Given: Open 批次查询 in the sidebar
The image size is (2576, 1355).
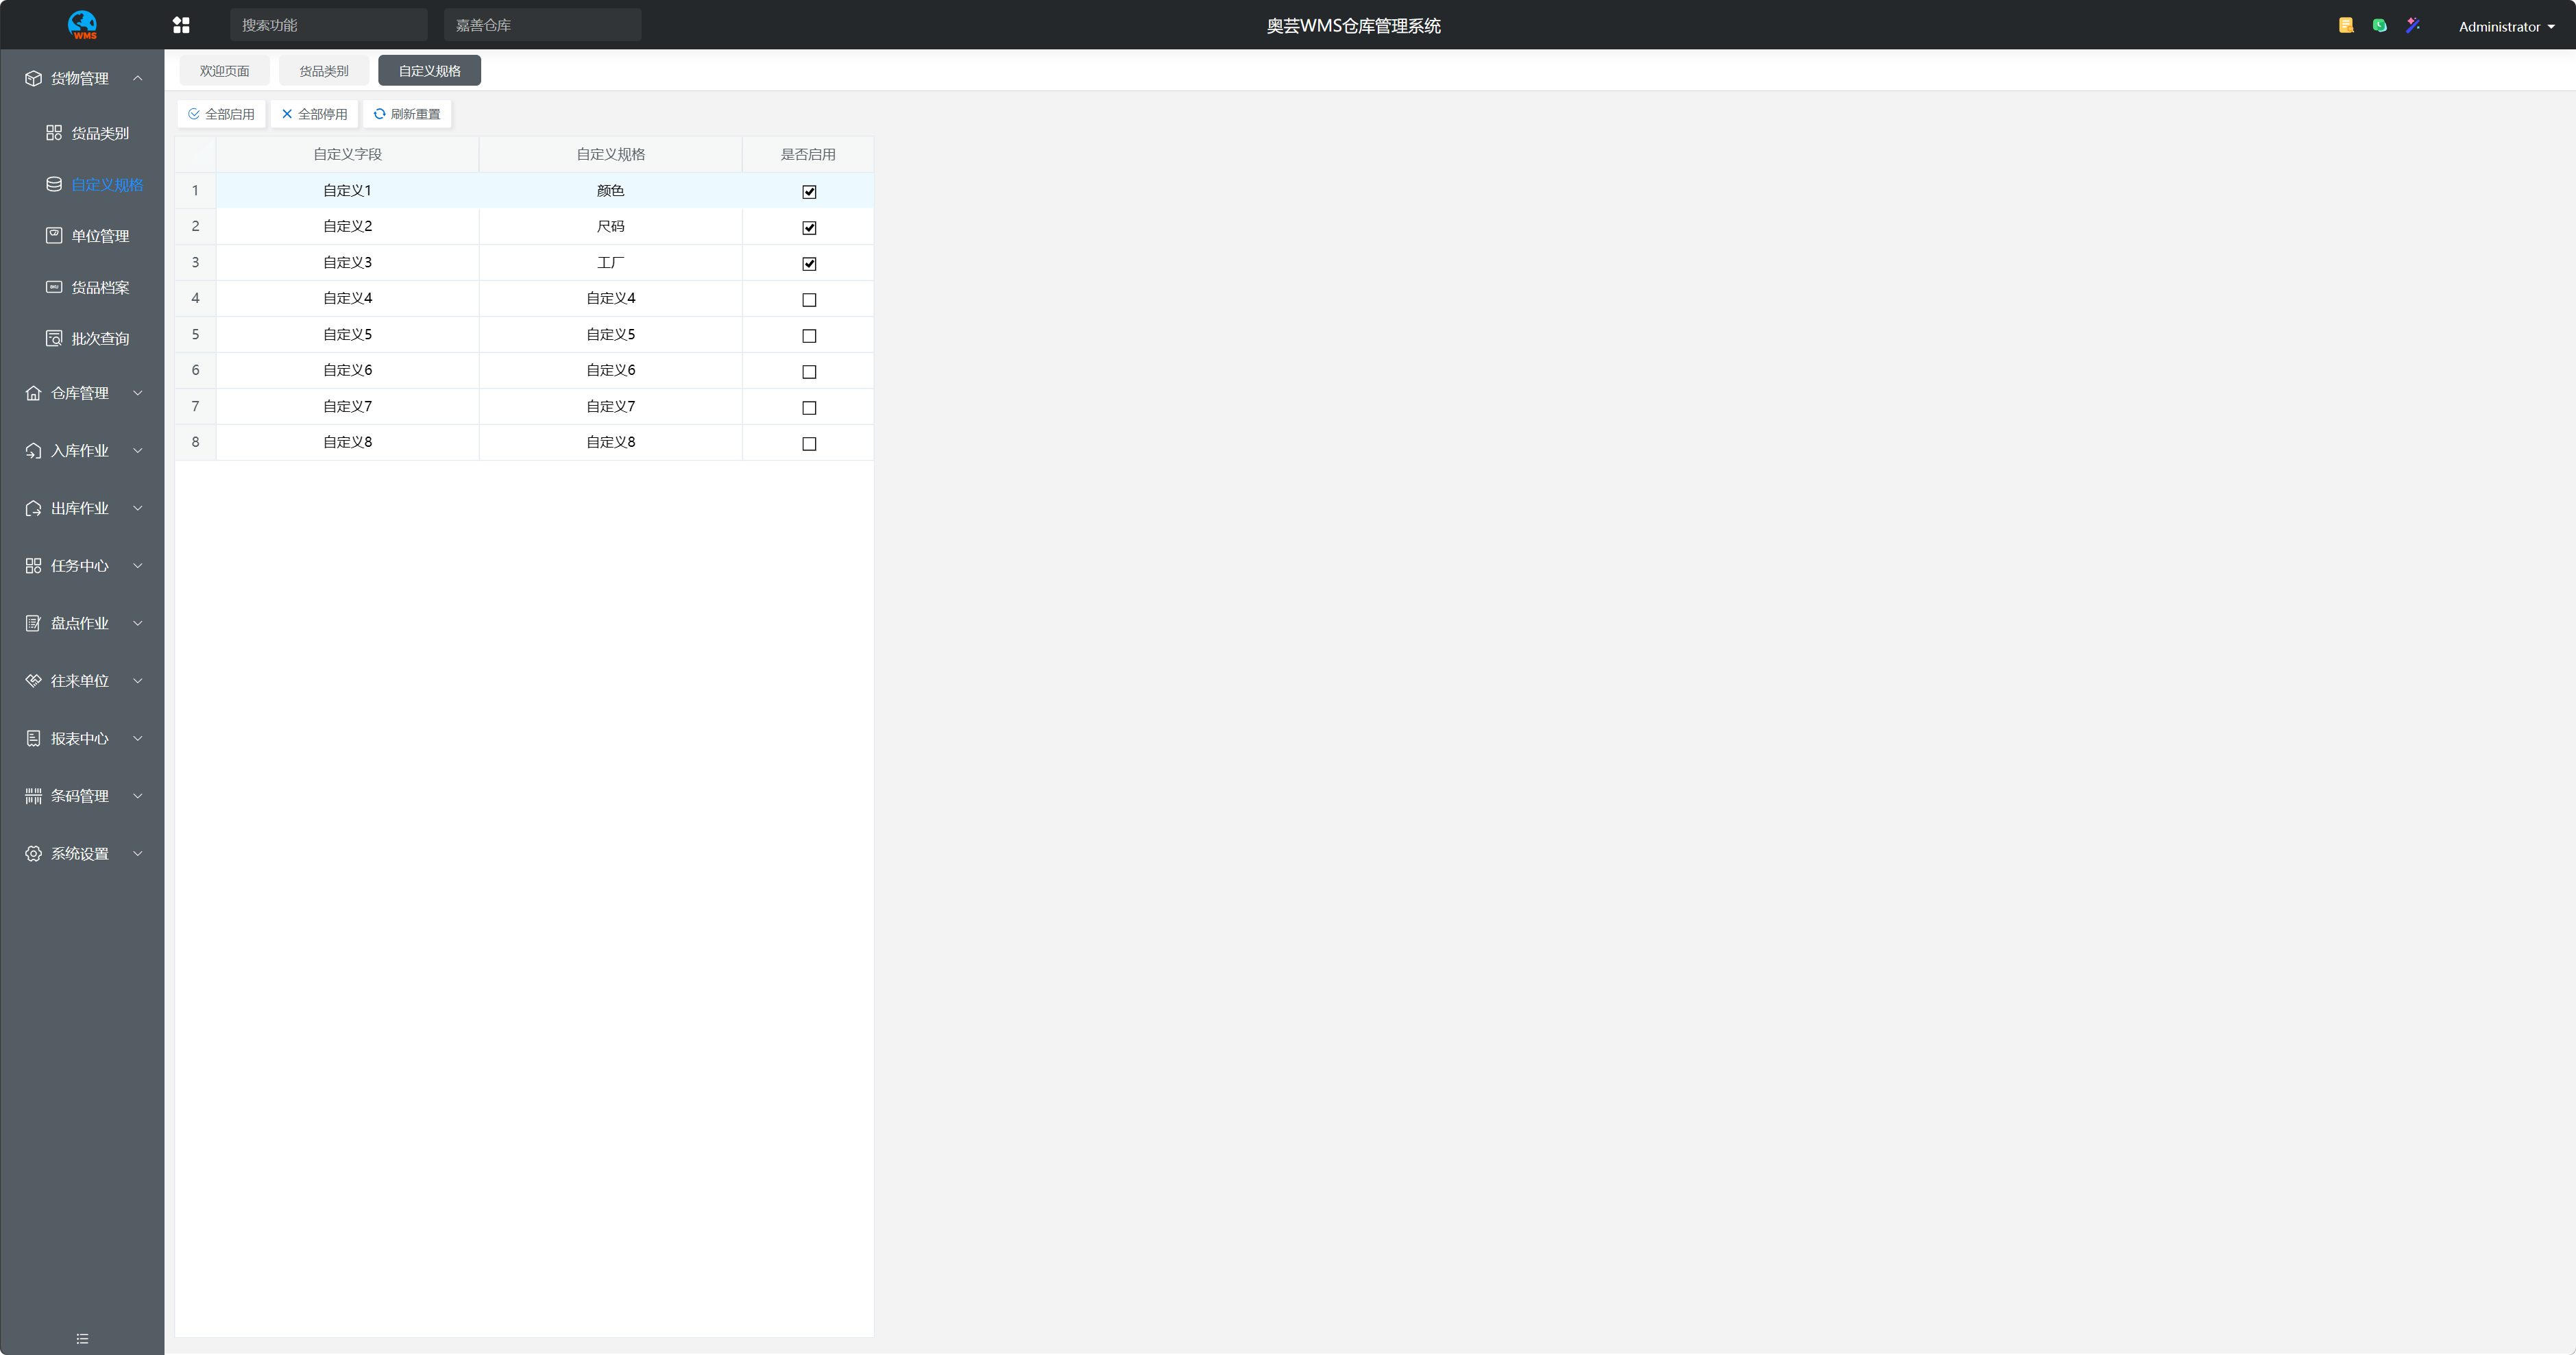Looking at the screenshot, I should [99, 339].
